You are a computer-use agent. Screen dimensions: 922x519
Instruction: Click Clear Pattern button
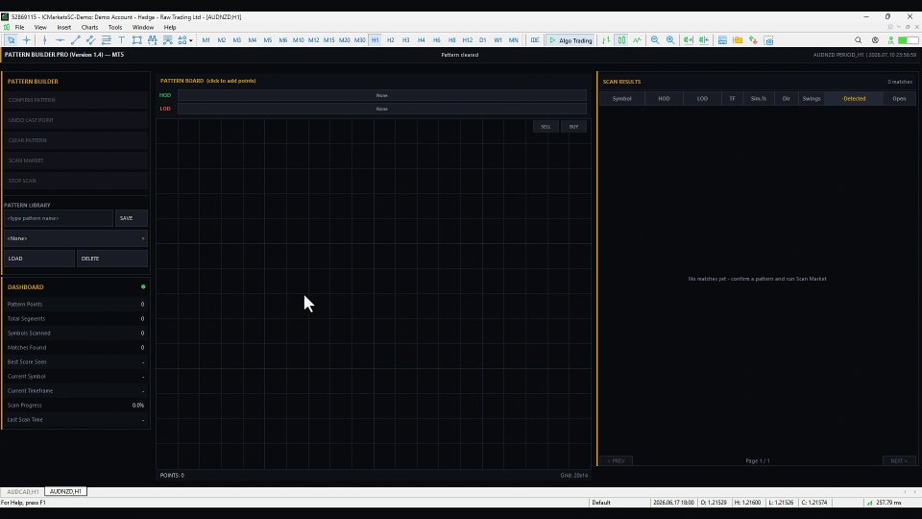click(76, 140)
